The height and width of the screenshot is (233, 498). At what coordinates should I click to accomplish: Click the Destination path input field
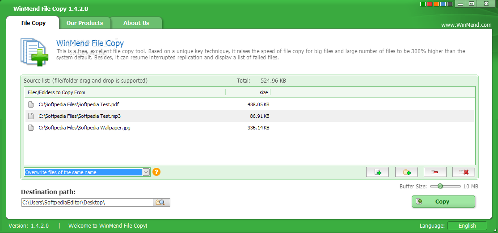click(87, 203)
